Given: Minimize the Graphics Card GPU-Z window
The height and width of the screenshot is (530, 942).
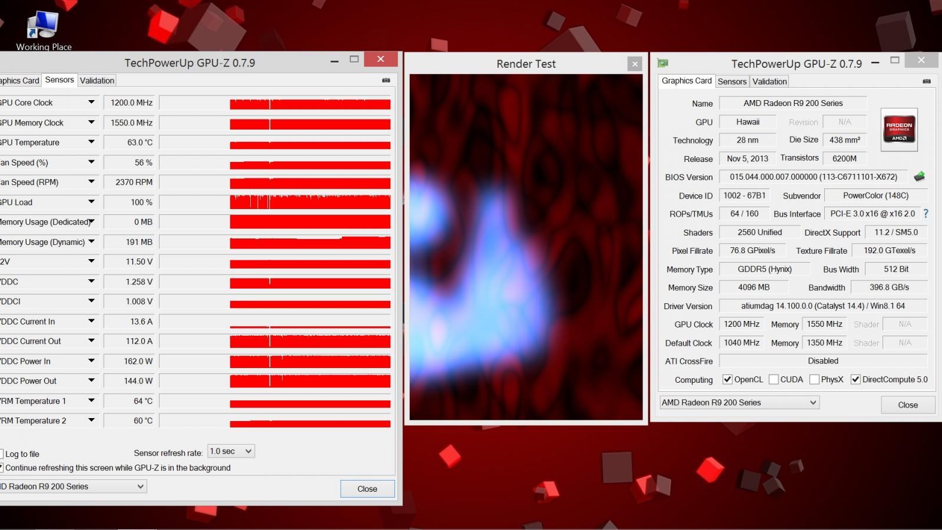Looking at the screenshot, I should (x=875, y=62).
